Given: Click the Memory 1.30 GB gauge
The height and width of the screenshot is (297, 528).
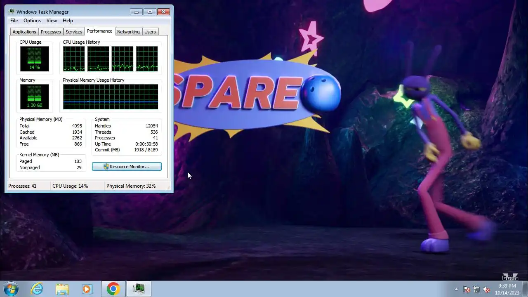Looking at the screenshot, I should click(34, 97).
